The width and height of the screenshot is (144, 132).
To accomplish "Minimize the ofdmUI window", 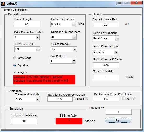I will 120,3.
